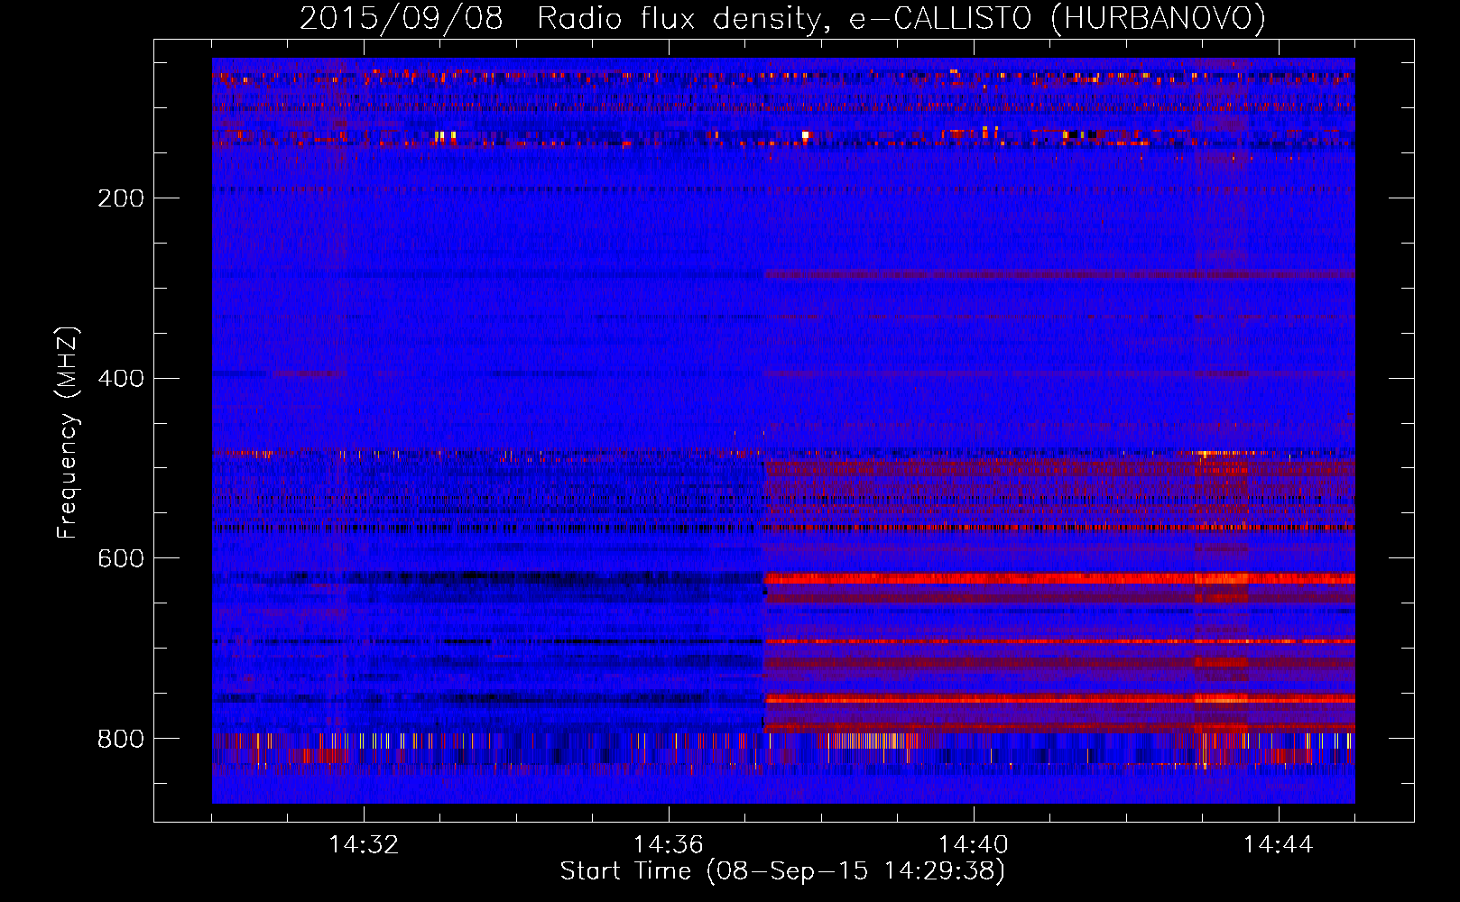Click the 14:32 time tick label
The image size is (1460, 902).
tap(364, 845)
